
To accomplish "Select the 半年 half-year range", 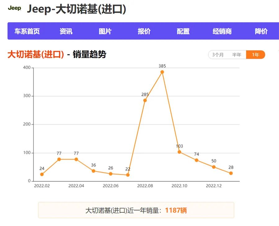I will 237,55.
